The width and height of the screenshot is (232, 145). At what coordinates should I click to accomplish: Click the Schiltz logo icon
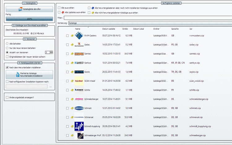click(x=79, y=90)
